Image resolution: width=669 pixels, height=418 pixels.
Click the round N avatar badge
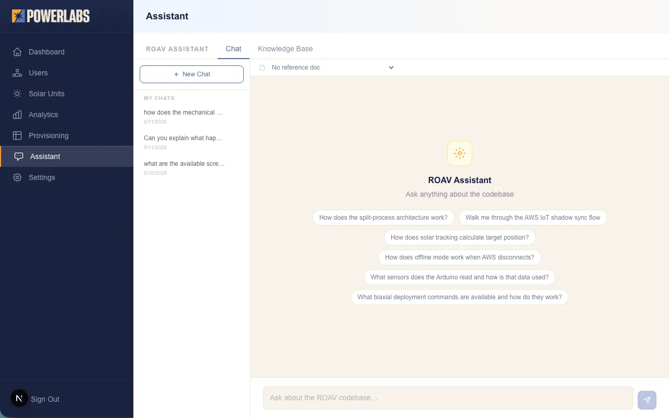point(19,399)
